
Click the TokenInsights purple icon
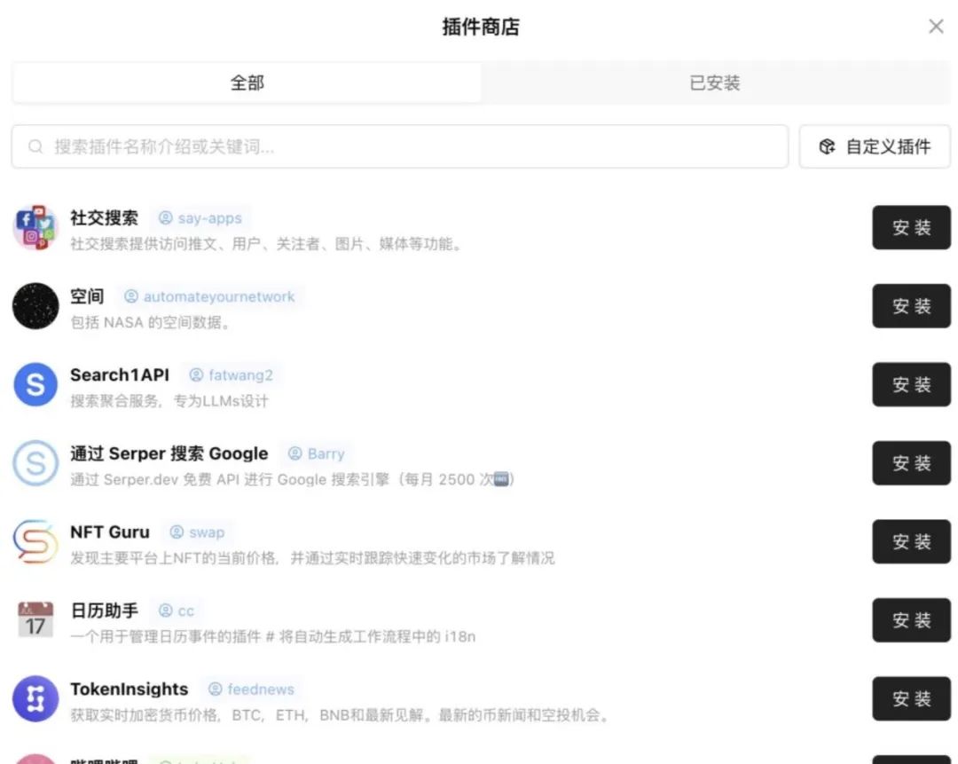tap(35, 698)
